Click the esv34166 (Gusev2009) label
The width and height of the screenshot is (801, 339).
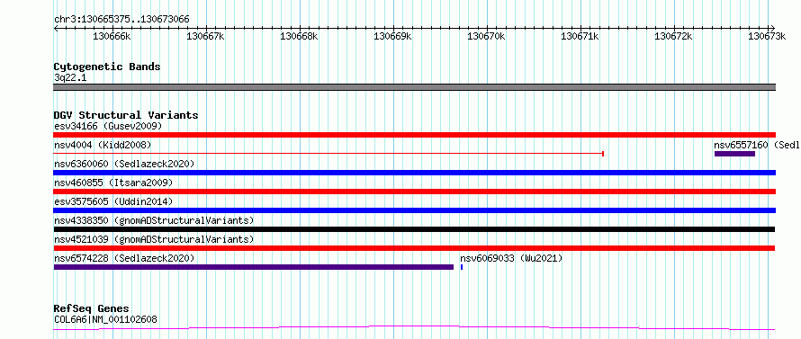(108, 126)
